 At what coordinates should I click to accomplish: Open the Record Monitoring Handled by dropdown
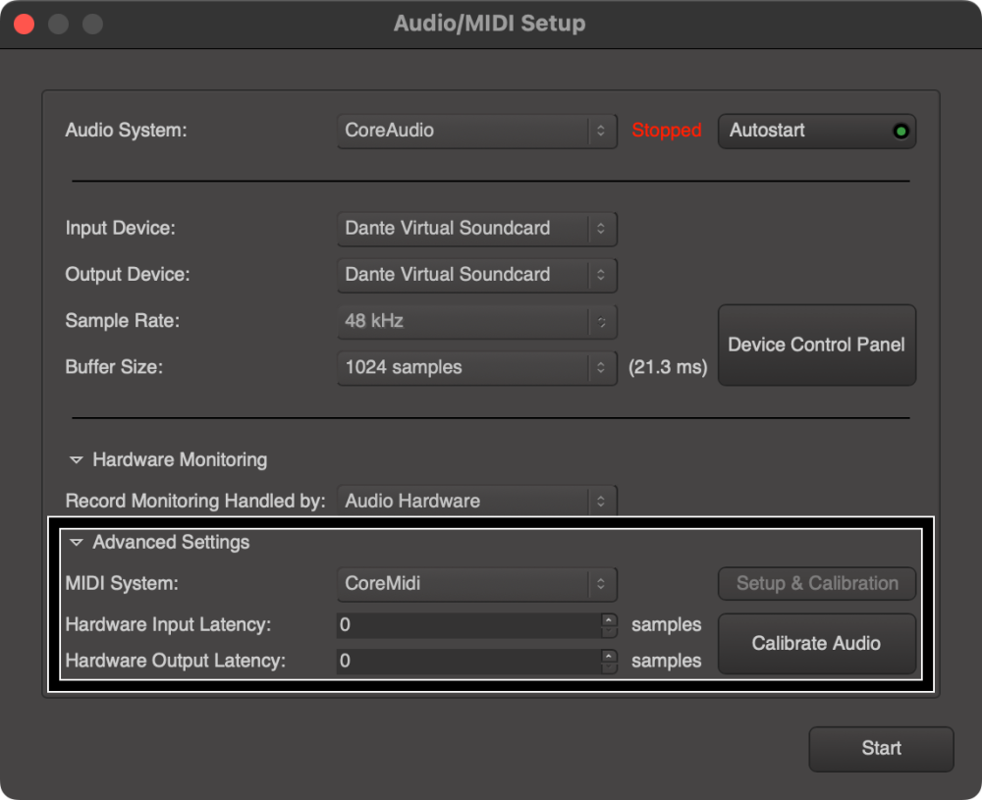click(476, 501)
